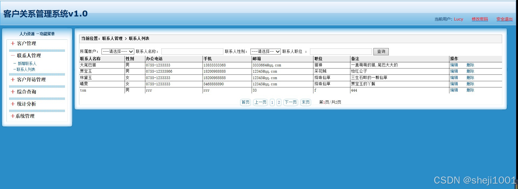Viewport: 518px width, 189px height.
Task: Open 新增联系人 submenu item
Action: pos(27,63)
